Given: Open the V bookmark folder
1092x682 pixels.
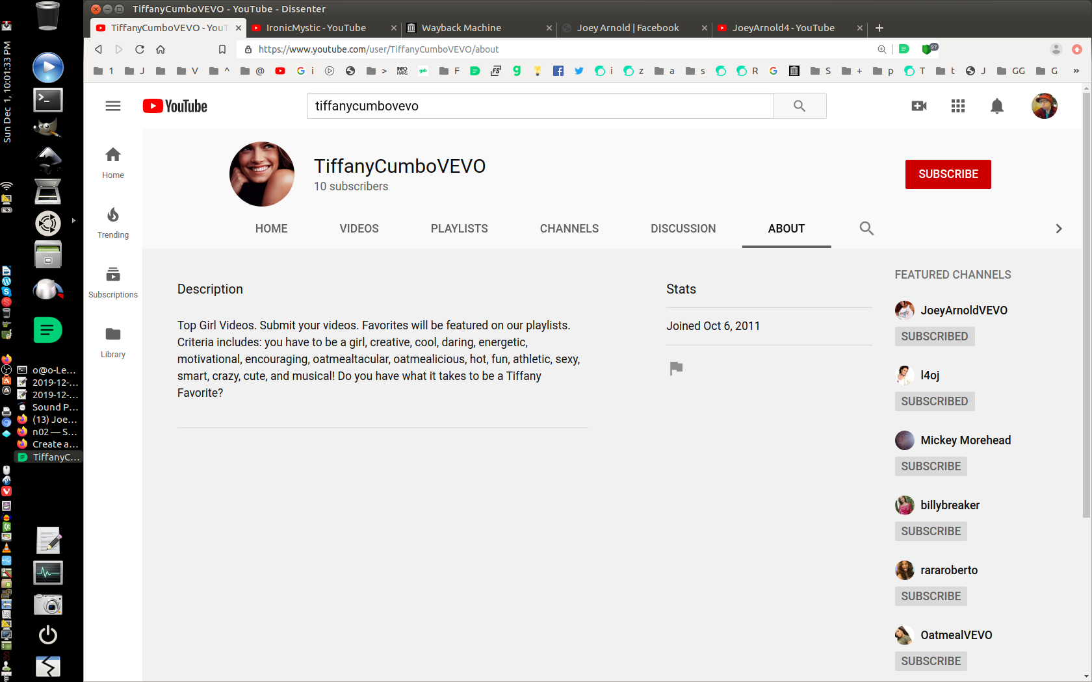Looking at the screenshot, I should pos(187,71).
